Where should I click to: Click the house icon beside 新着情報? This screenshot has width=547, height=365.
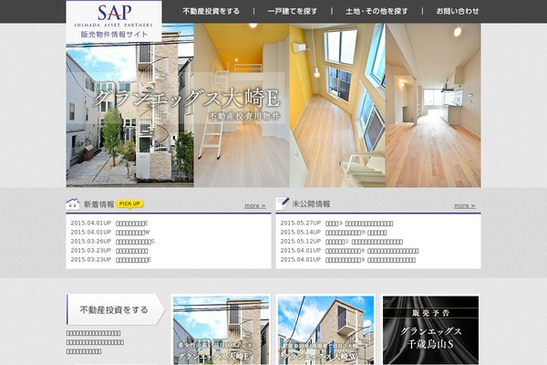(x=73, y=204)
